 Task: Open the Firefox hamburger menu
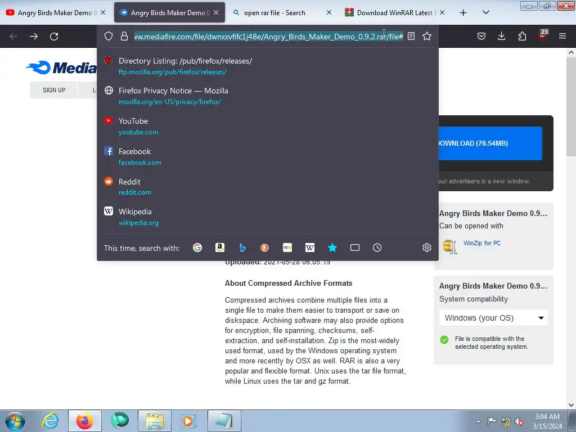pos(562,36)
